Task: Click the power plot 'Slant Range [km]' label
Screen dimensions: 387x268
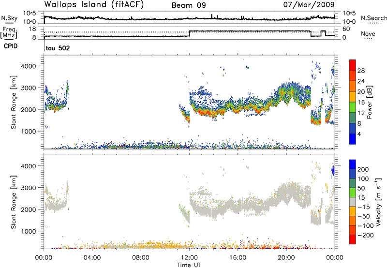Action: tap(14, 102)
